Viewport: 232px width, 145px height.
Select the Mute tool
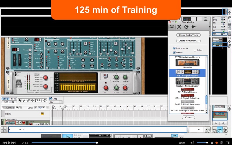(37, 100)
